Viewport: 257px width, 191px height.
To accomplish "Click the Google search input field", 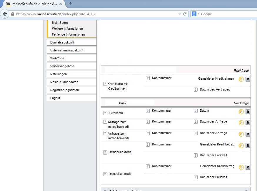I will pyautogui.click(x=226, y=14).
